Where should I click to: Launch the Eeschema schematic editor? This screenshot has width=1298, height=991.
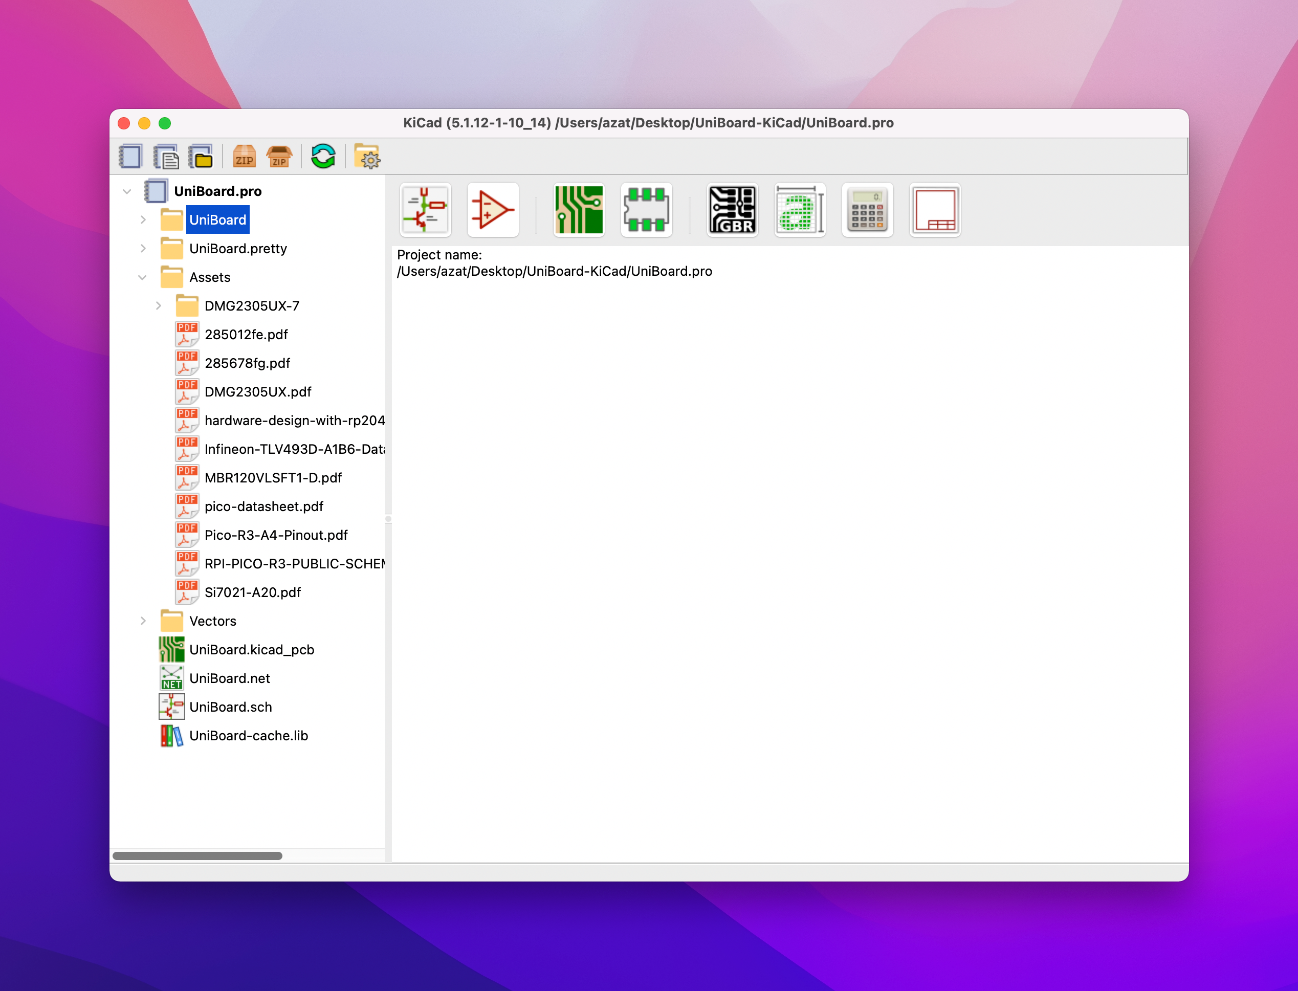(x=425, y=210)
